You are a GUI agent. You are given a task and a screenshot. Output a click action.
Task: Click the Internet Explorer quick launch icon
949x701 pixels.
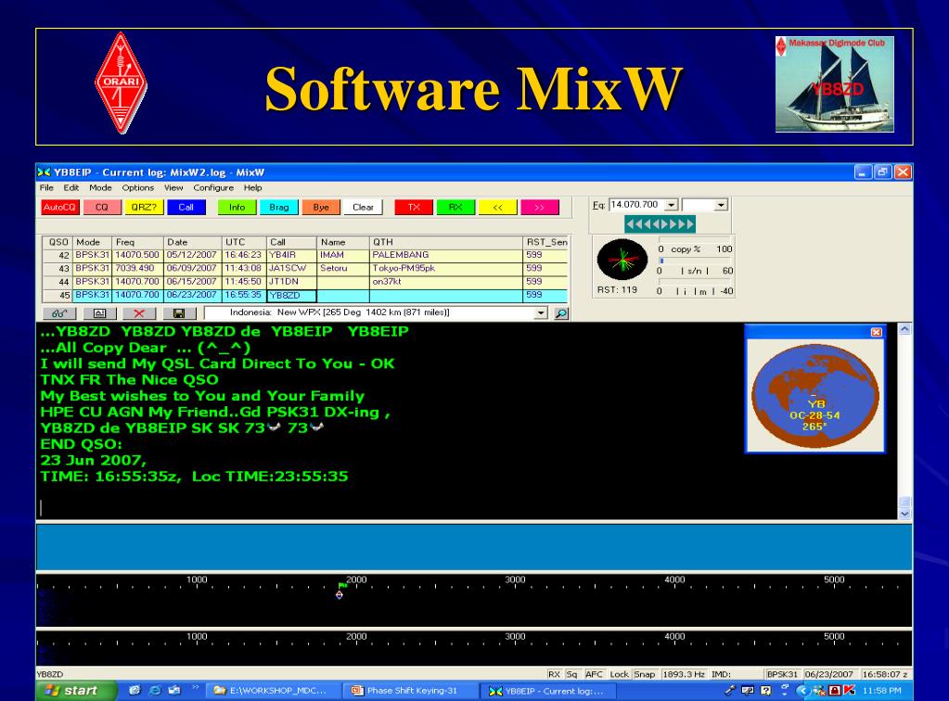[x=155, y=690]
